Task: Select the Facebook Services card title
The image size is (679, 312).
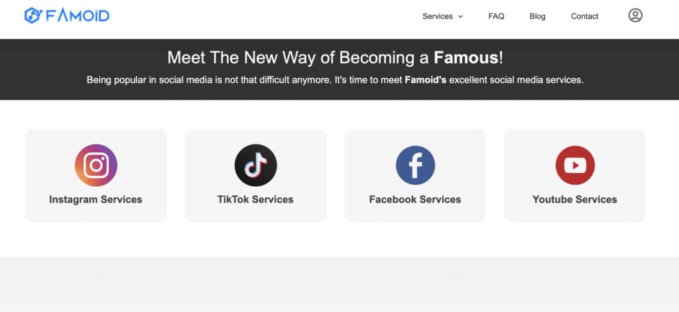Action: click(x=415, y=199)
